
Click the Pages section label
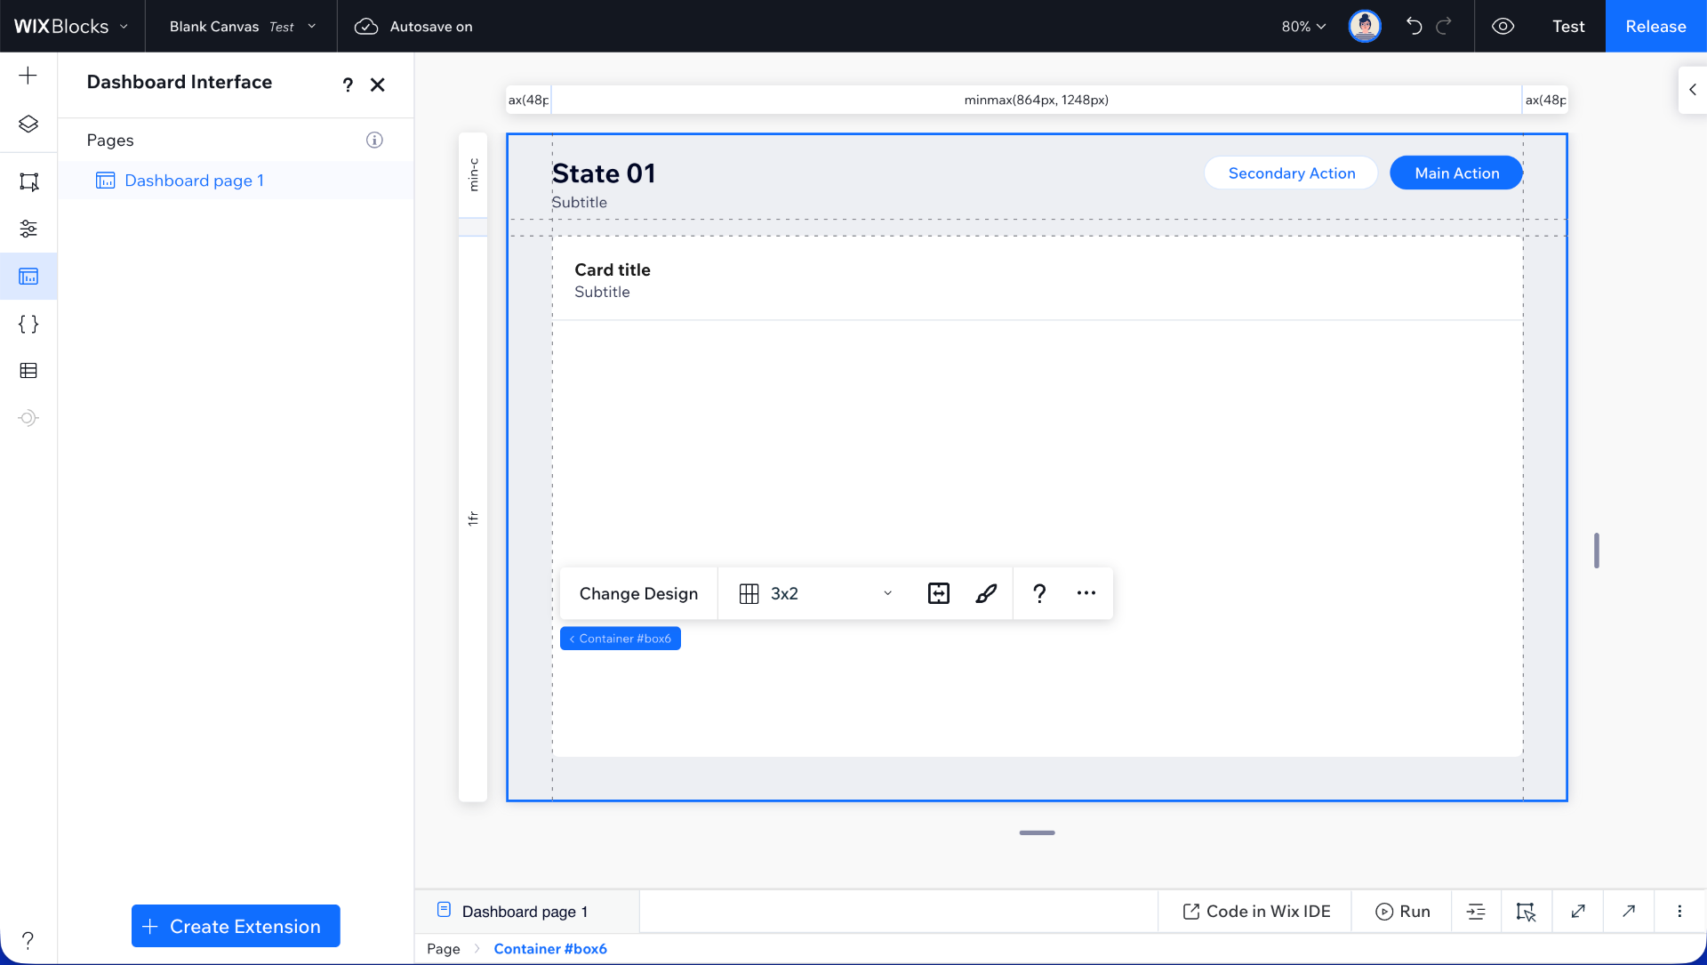[x=110, y=140]
